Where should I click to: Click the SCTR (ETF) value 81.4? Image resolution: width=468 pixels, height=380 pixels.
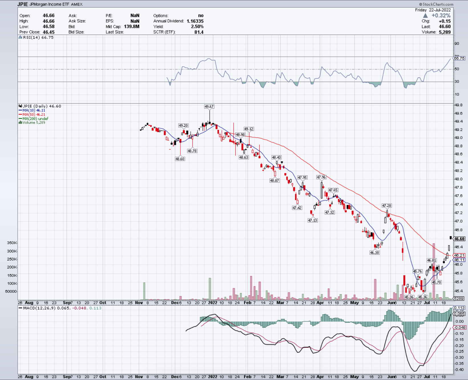tap(199, 32)
